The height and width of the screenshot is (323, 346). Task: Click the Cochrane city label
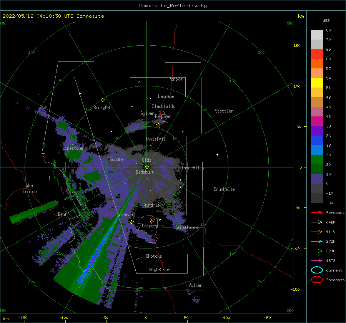(x=126, y=215)
